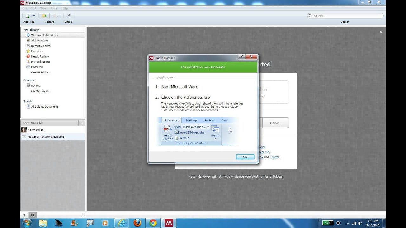Close the Plugin Installed dialog

[251, 57]
